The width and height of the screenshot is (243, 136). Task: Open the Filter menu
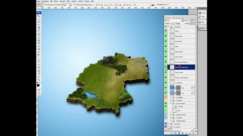(68, 1)
